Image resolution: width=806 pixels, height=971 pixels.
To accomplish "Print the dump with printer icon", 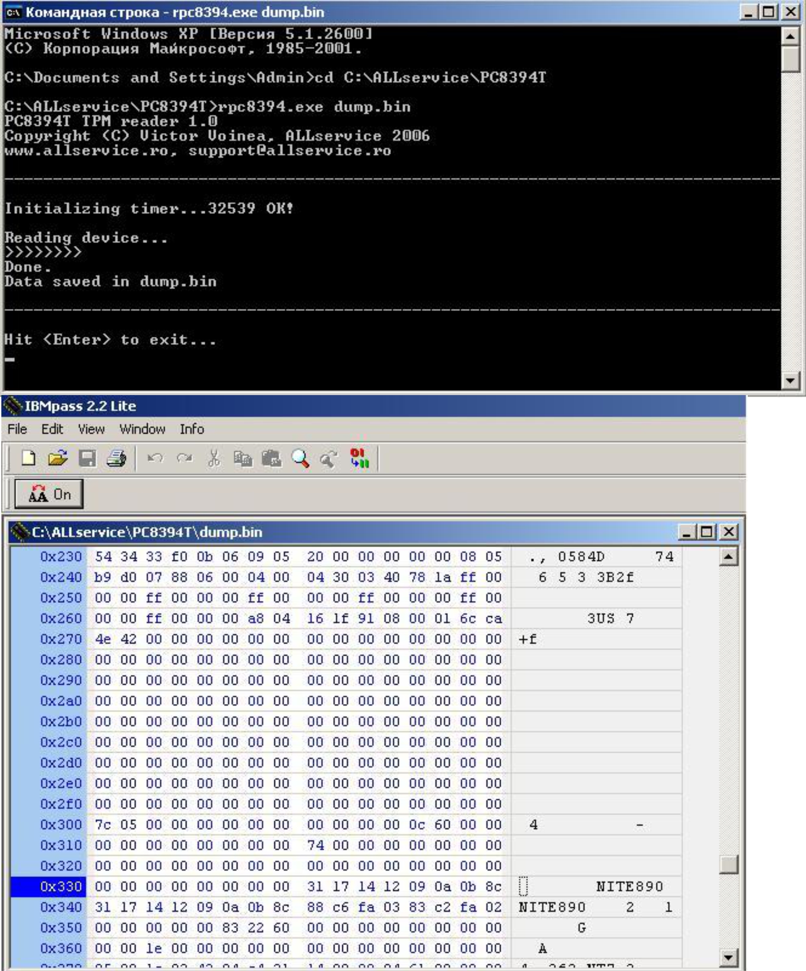I will pos(116,458).
